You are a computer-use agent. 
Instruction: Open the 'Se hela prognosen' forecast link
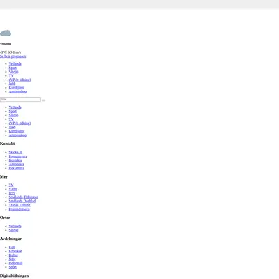tap(13, 56)
